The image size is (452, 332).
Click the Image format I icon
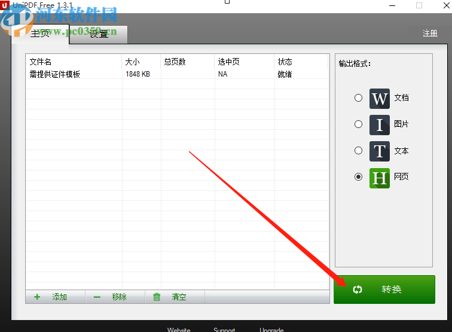(379, 124)
